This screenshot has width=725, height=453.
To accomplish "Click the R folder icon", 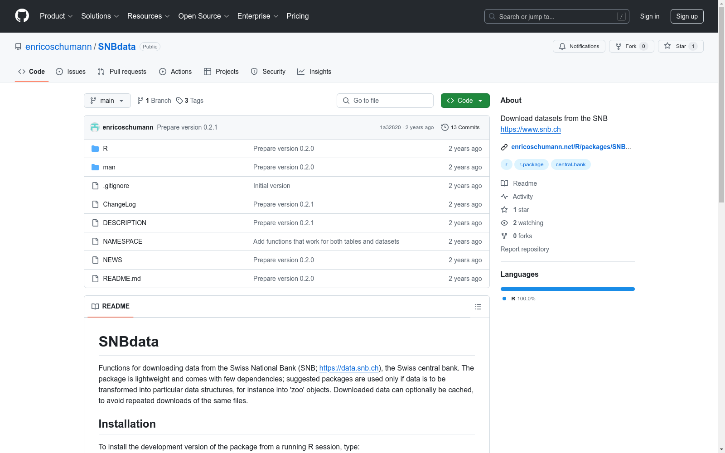I will tap(95, 149).
